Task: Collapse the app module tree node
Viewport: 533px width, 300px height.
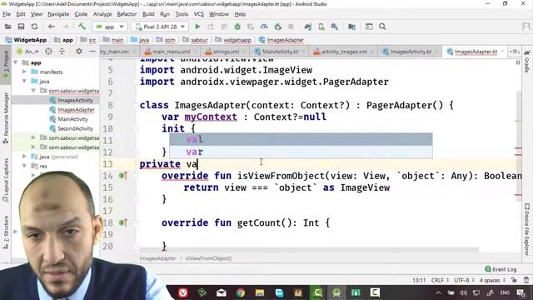Action: [x=16, y=62]
